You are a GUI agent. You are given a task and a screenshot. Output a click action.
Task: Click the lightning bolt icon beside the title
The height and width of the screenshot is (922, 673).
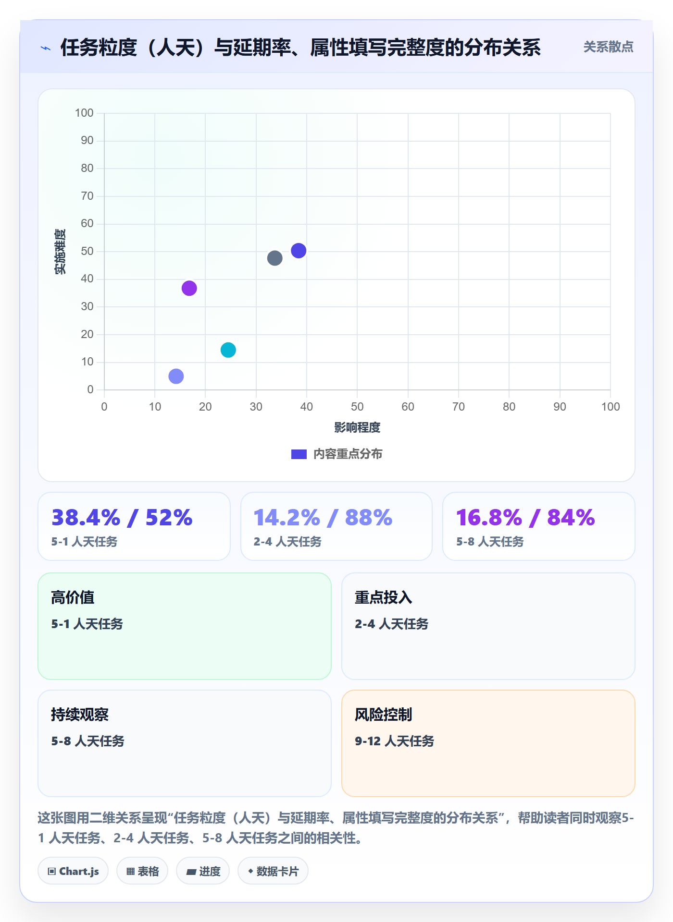[46, 48]
